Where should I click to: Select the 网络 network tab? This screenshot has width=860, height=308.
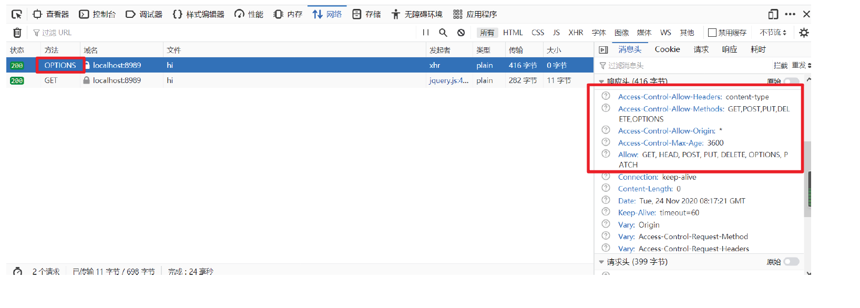tap(327, 14)
